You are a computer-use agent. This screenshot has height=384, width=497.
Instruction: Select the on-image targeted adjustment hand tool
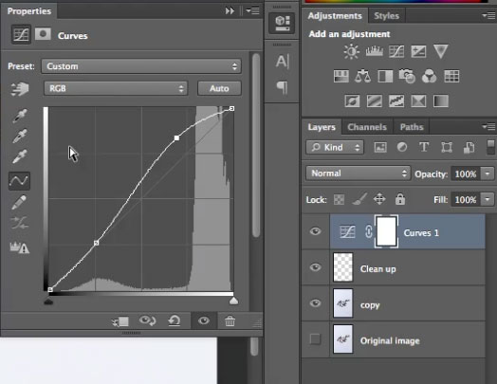pos(20,89)
